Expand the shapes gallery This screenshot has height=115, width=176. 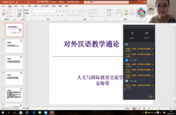coord(122,16)
